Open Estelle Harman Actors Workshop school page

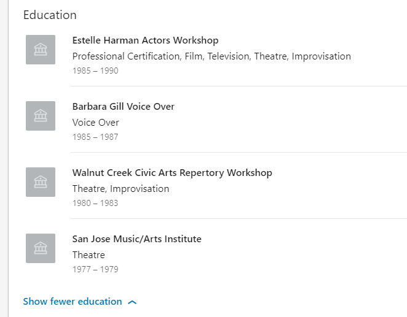tap(145, 40)
